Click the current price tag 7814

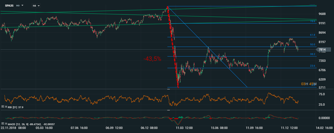(323, 50)
